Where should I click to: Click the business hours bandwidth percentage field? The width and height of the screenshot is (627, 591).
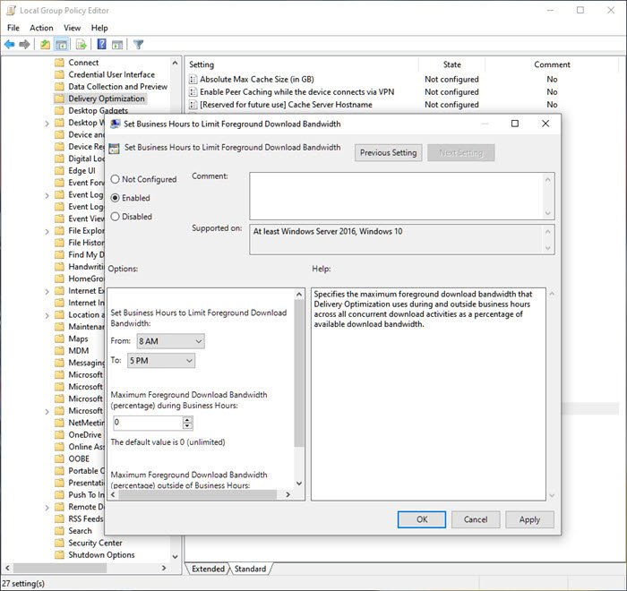pos(148,423)
